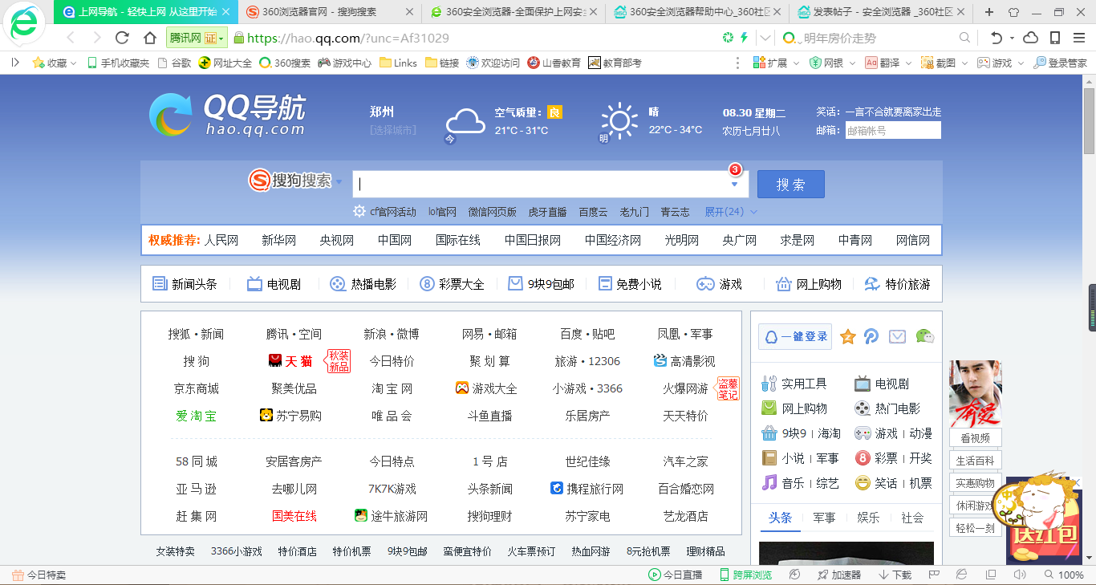Open the Sogou search engine selector arrow
1096x585 pixels.
tap(339, 182)
